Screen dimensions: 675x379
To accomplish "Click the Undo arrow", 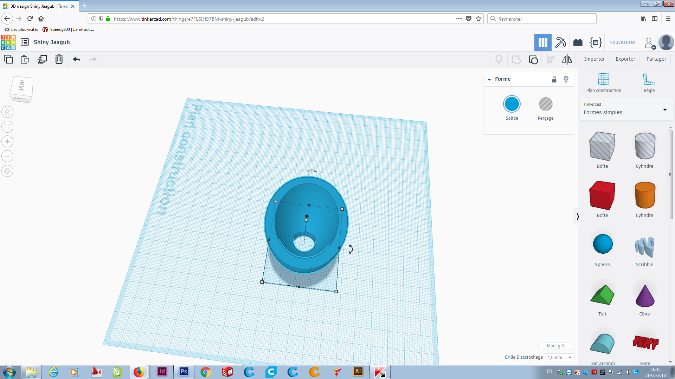I will 76,59.
